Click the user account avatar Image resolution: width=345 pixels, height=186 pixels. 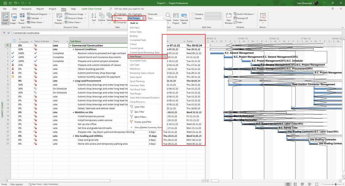[x=316, y=3]
